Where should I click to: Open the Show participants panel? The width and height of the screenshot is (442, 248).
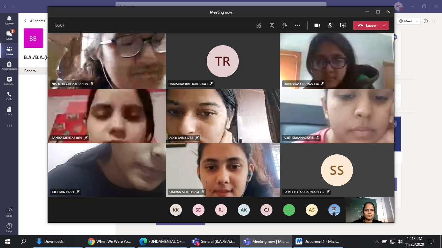[x=259, y=26]
